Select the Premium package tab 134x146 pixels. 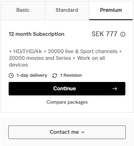(111, 11)
